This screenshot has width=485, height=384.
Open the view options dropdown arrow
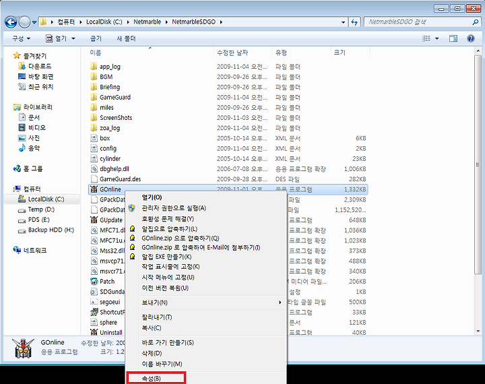[x=437, y=38]
